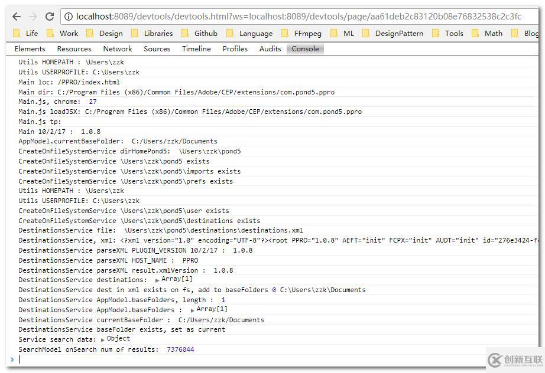Click the console prompt chevron icon
This screenshot has height=373, width=545.
coord(12,359)
